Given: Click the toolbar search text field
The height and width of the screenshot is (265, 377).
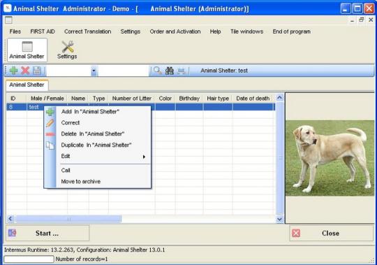Looking at the screenshot, I should 124,71.
